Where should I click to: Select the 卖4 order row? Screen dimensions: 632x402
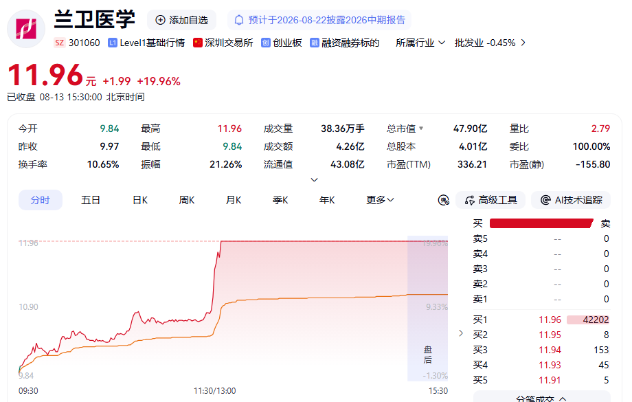[x=541, y=254]
